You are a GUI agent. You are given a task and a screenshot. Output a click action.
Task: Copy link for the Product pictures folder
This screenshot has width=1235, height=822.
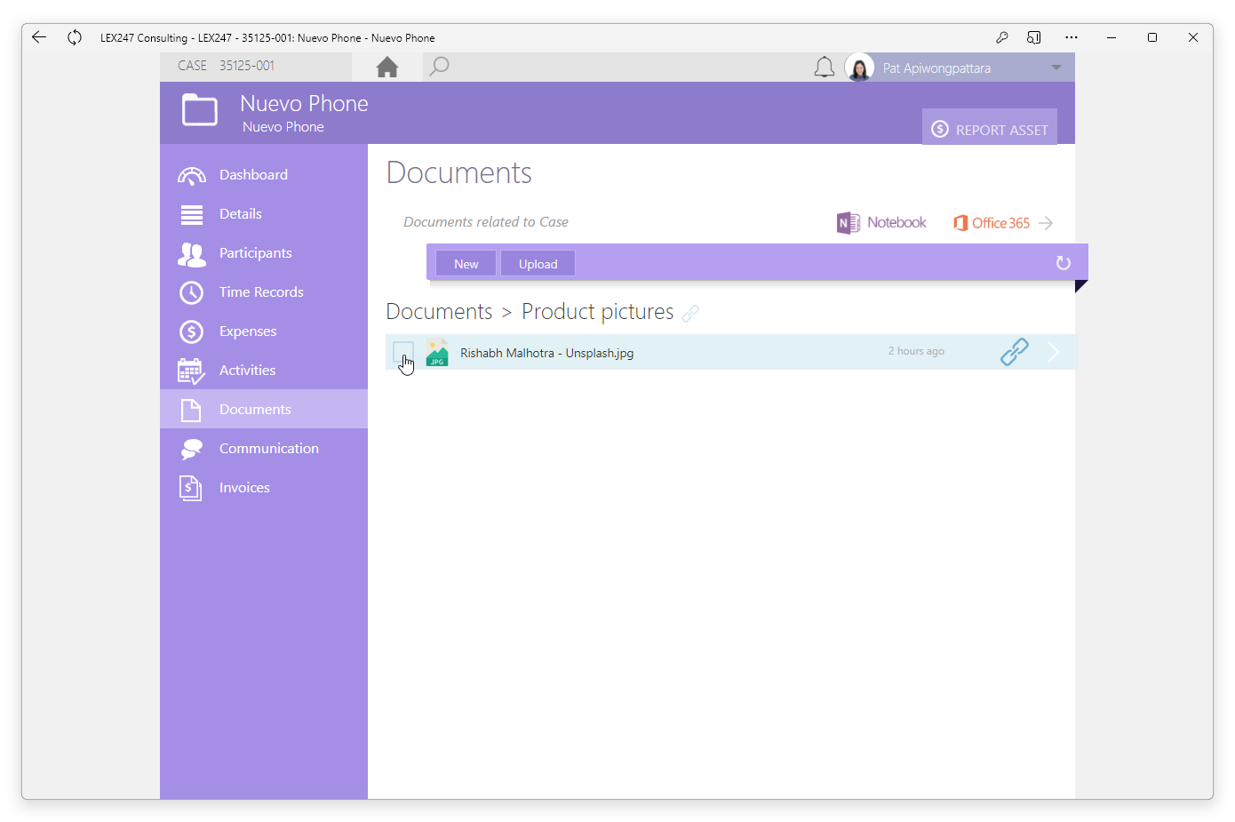tap(690, 313)
